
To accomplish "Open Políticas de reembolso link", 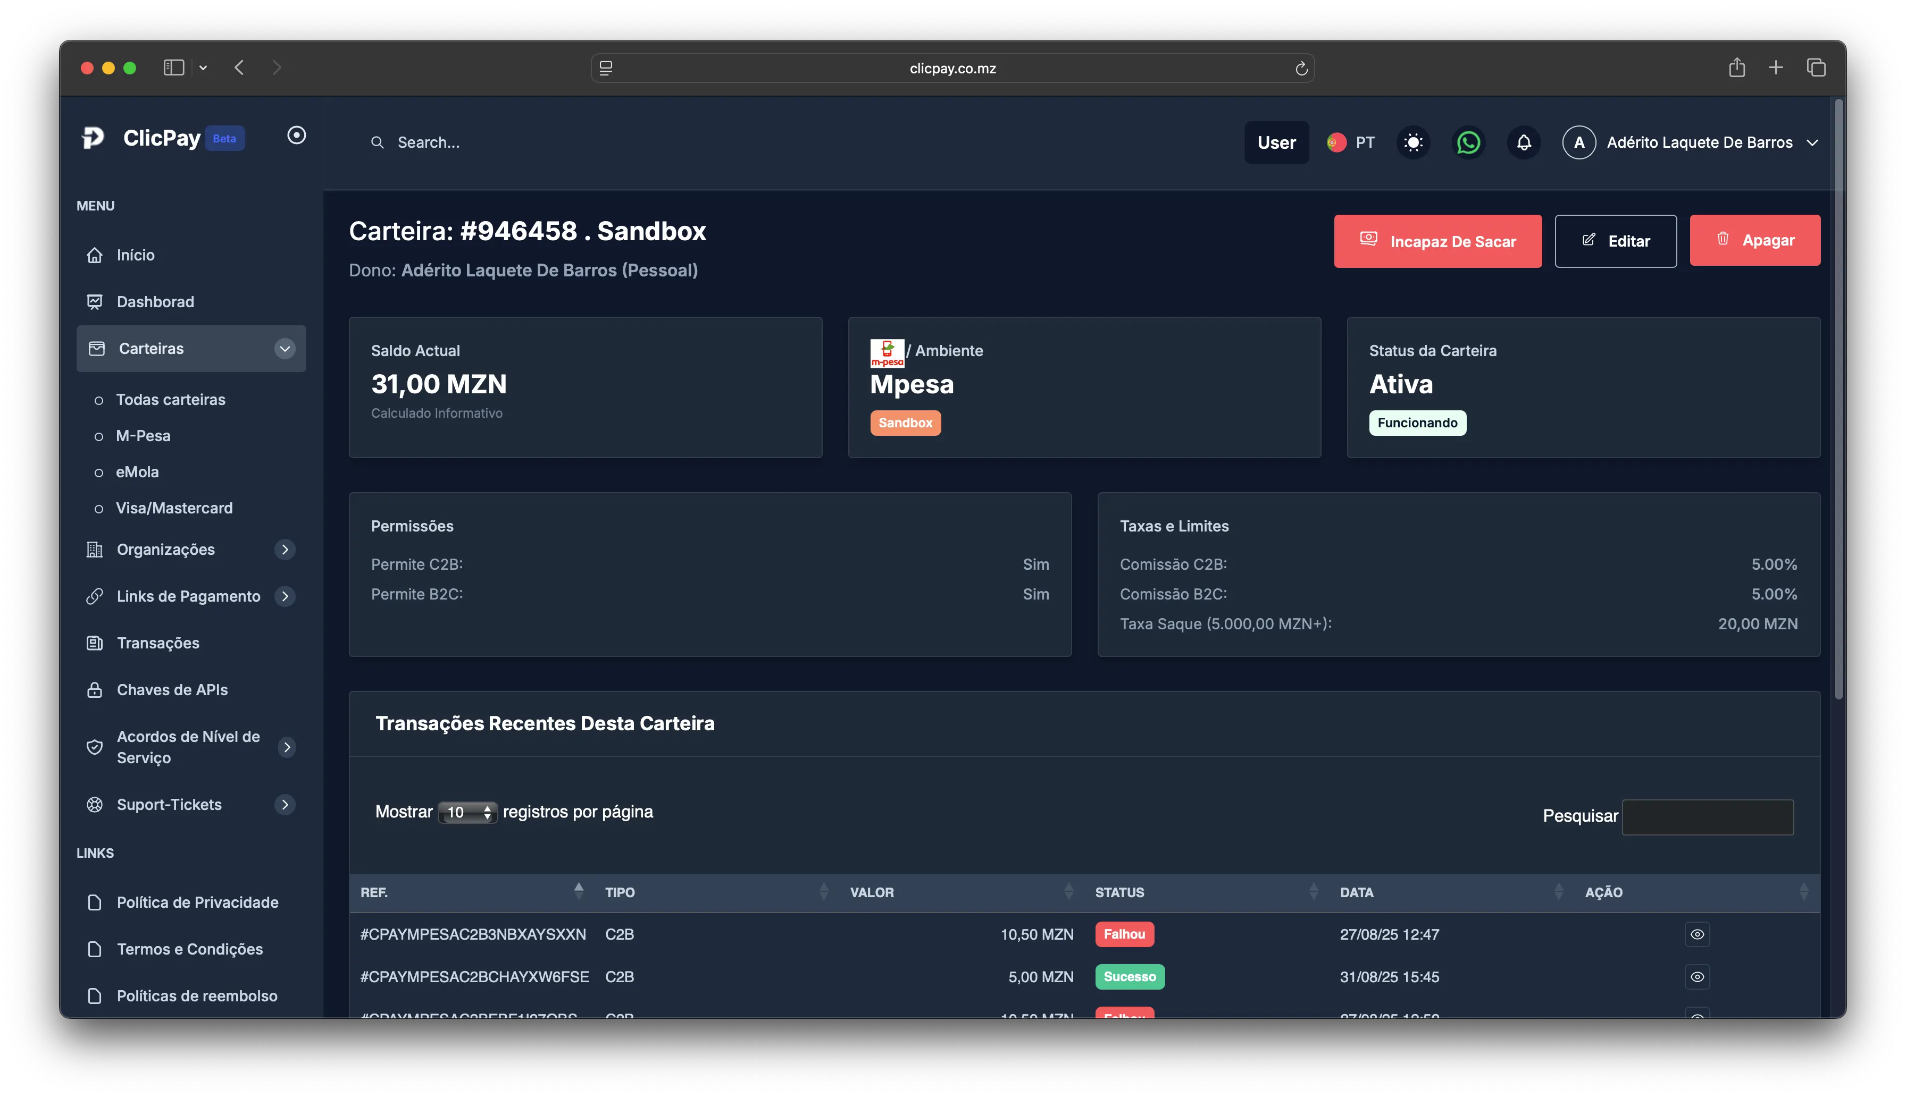I will [197, 996].
